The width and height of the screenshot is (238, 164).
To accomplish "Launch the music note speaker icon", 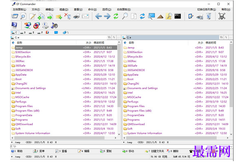I will (54, 26).
